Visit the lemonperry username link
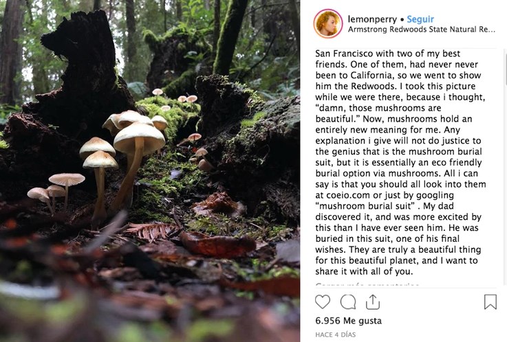507x342 pixels. pyautogui.click(x=371, y=19)
